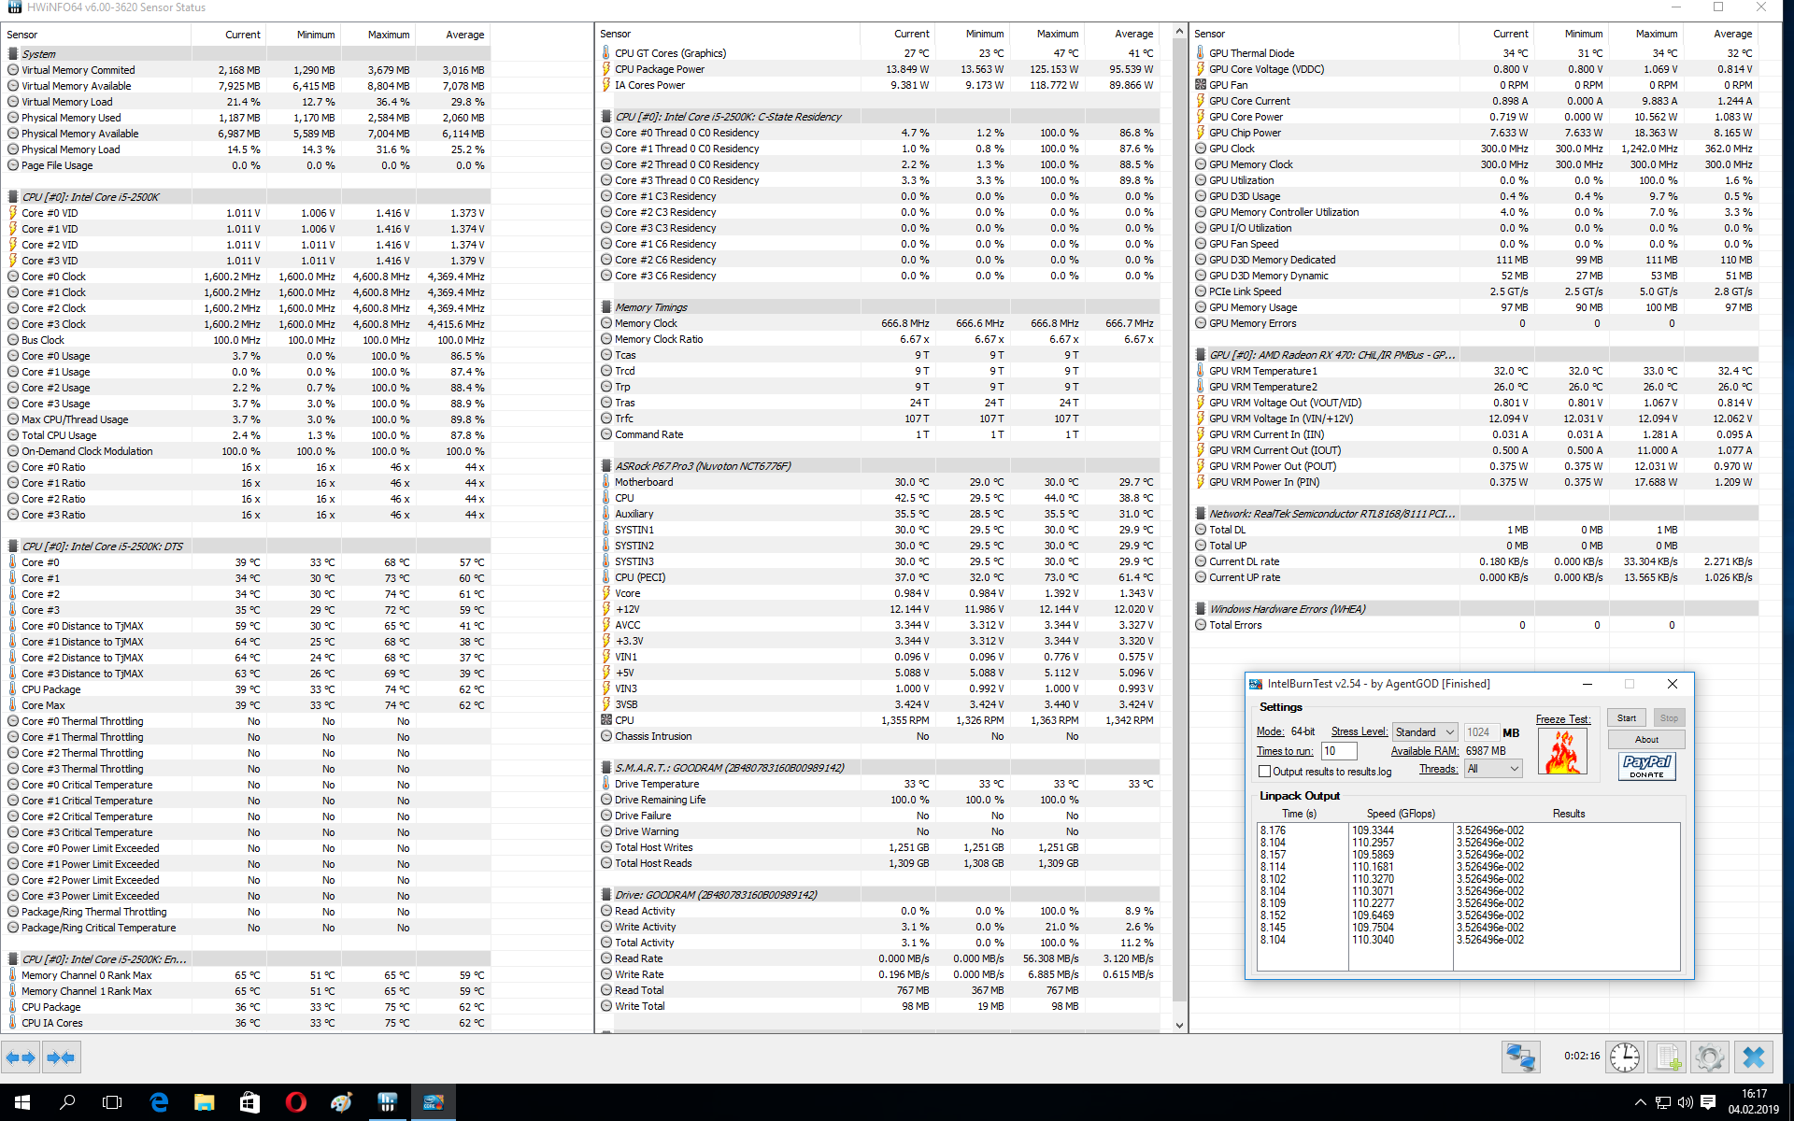Open Opera browser from the taskbar
Image resolution: width=1794 pixels, height=1121 pixels.
coord(295,1102)
